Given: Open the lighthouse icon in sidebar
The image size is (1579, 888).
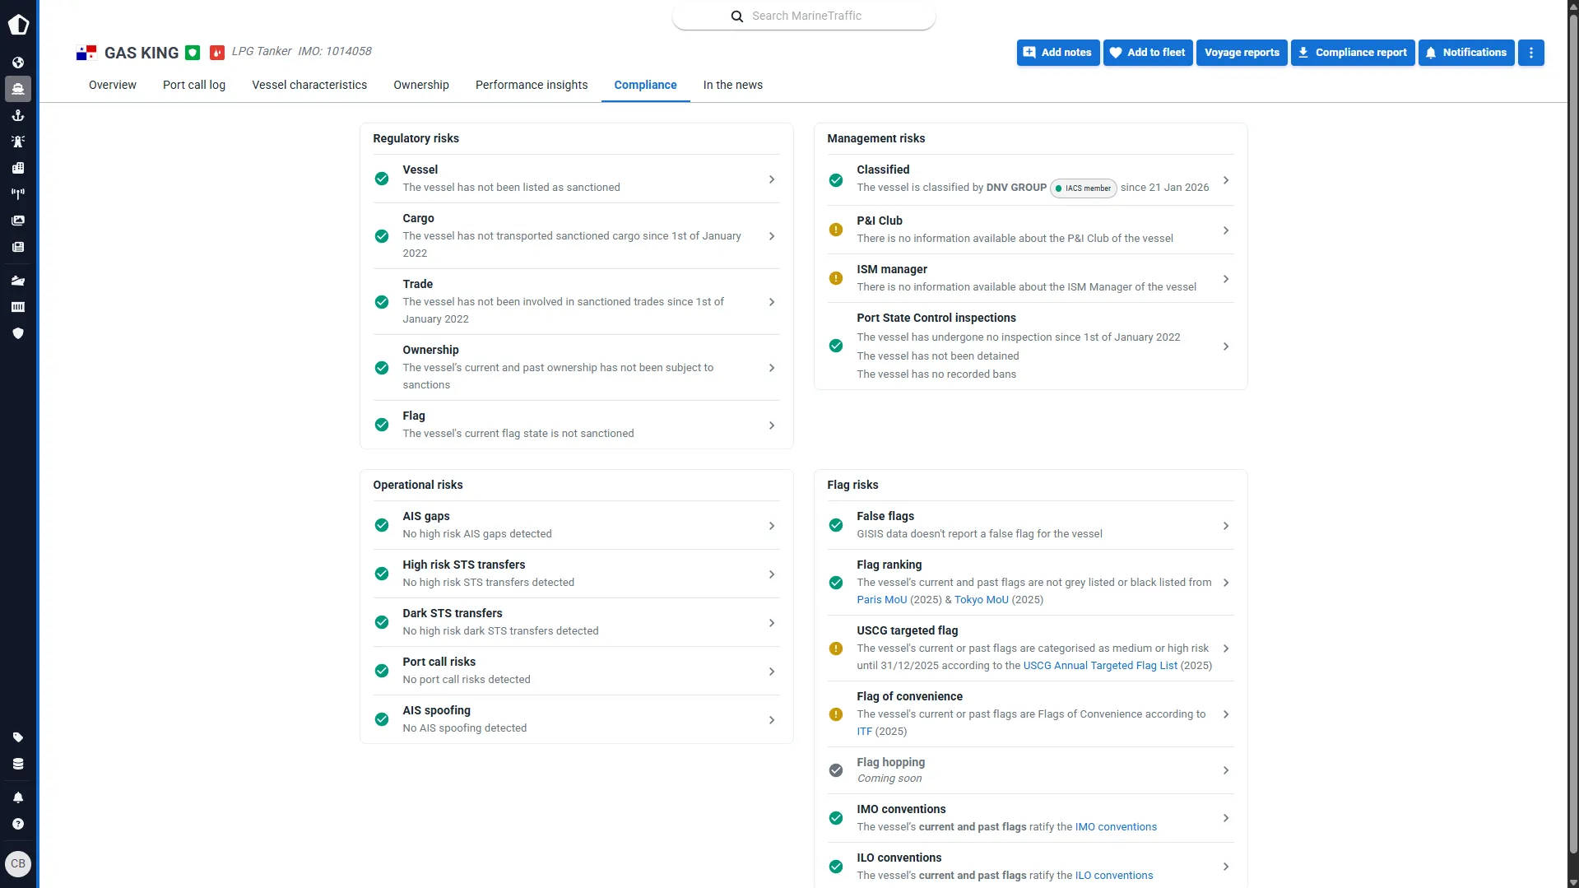Looking at the screenshot, I should (18, 142).
